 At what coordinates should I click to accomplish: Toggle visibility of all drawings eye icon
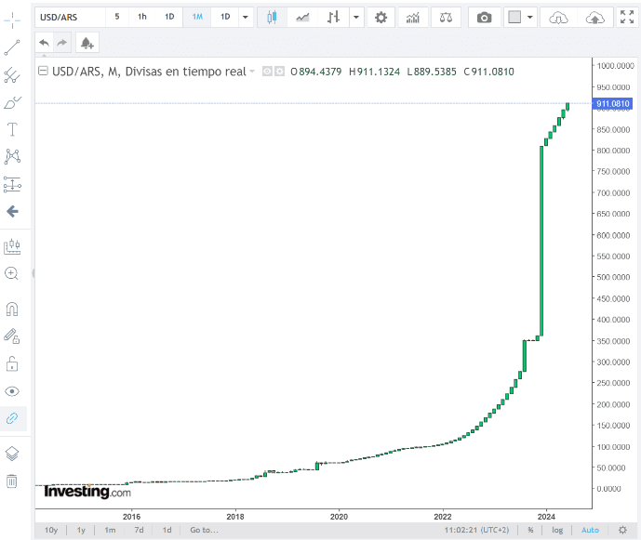coord(12,391)
